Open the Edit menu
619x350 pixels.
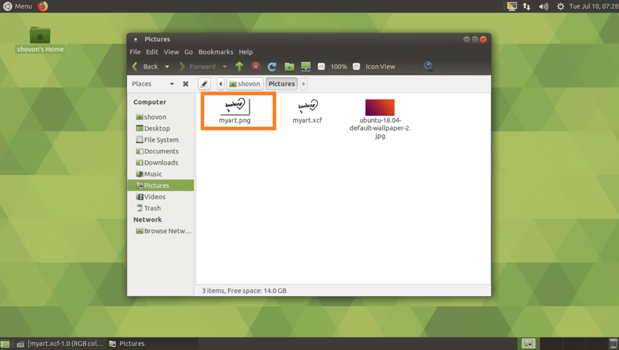pos(152,52)
